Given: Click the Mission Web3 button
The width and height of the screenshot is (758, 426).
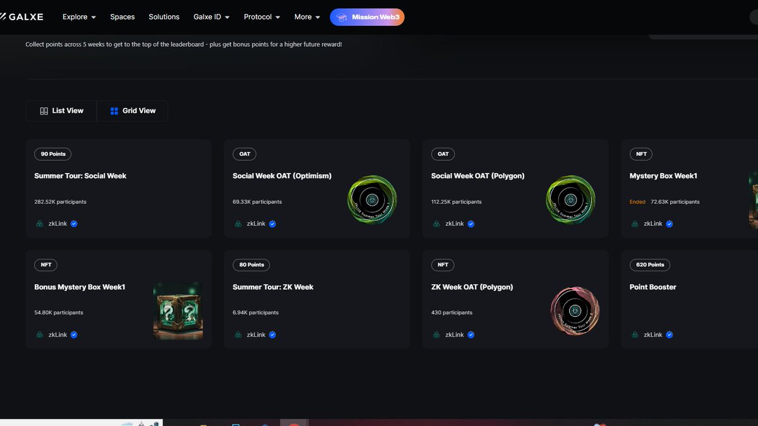Looking at the screenshot, I should click(x=367, y=17).
